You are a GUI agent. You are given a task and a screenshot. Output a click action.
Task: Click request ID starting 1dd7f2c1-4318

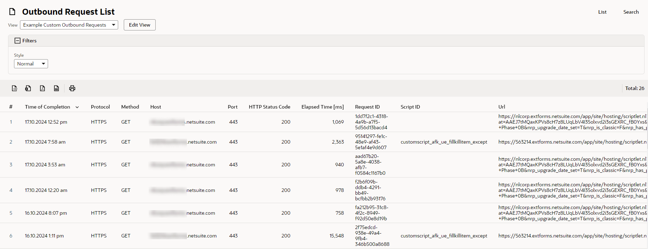[371, 122]
